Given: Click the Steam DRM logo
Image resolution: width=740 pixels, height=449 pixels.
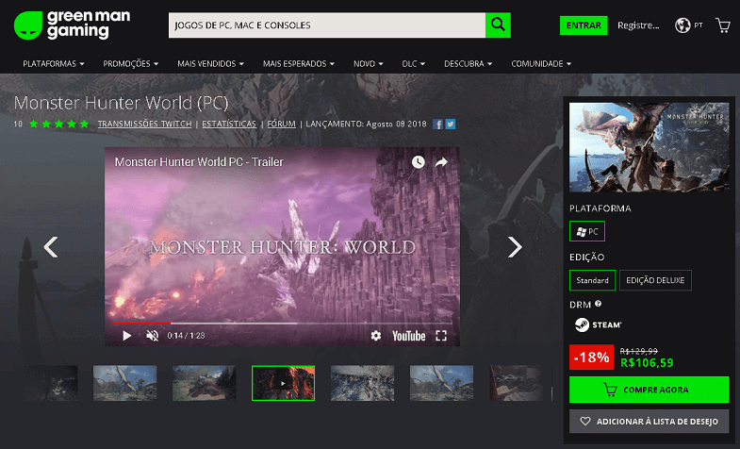Looking at the screenshot, I should click(x=598, y=324).
